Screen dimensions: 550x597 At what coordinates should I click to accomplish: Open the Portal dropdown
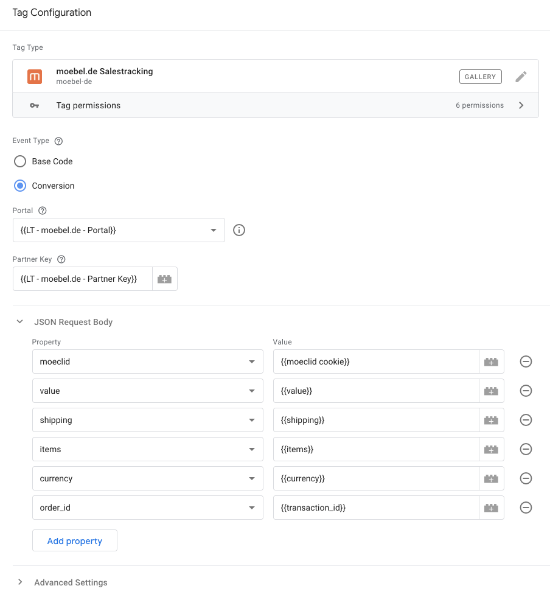pos(119,230)
